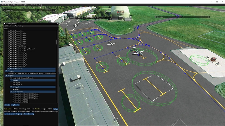Collapse the Runway section
The image size is (225, 126).
tap(11, 81)
